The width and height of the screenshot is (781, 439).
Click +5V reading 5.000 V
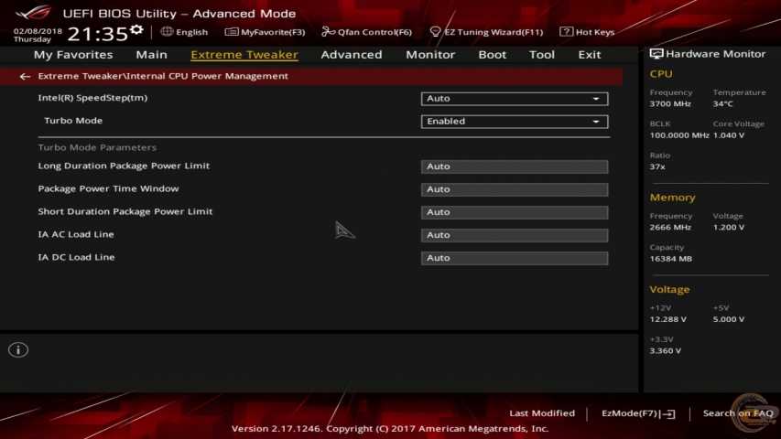click(729, 319)
